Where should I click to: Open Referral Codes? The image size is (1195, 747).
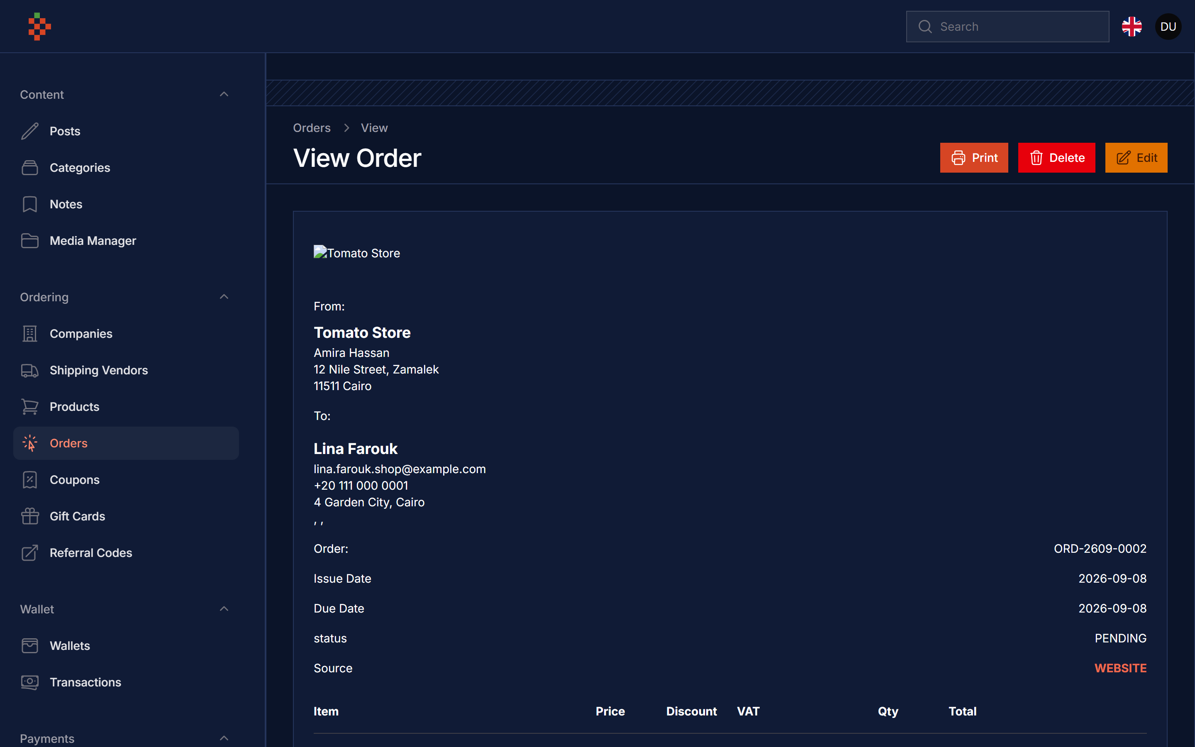pyautogui.click(x=126, y=553)
